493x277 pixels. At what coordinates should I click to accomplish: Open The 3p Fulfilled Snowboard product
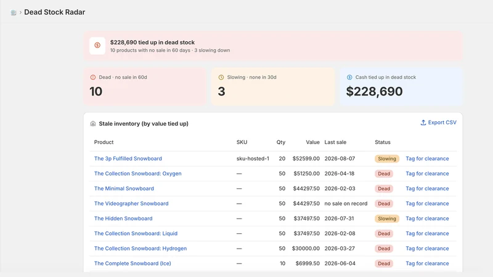128,159
